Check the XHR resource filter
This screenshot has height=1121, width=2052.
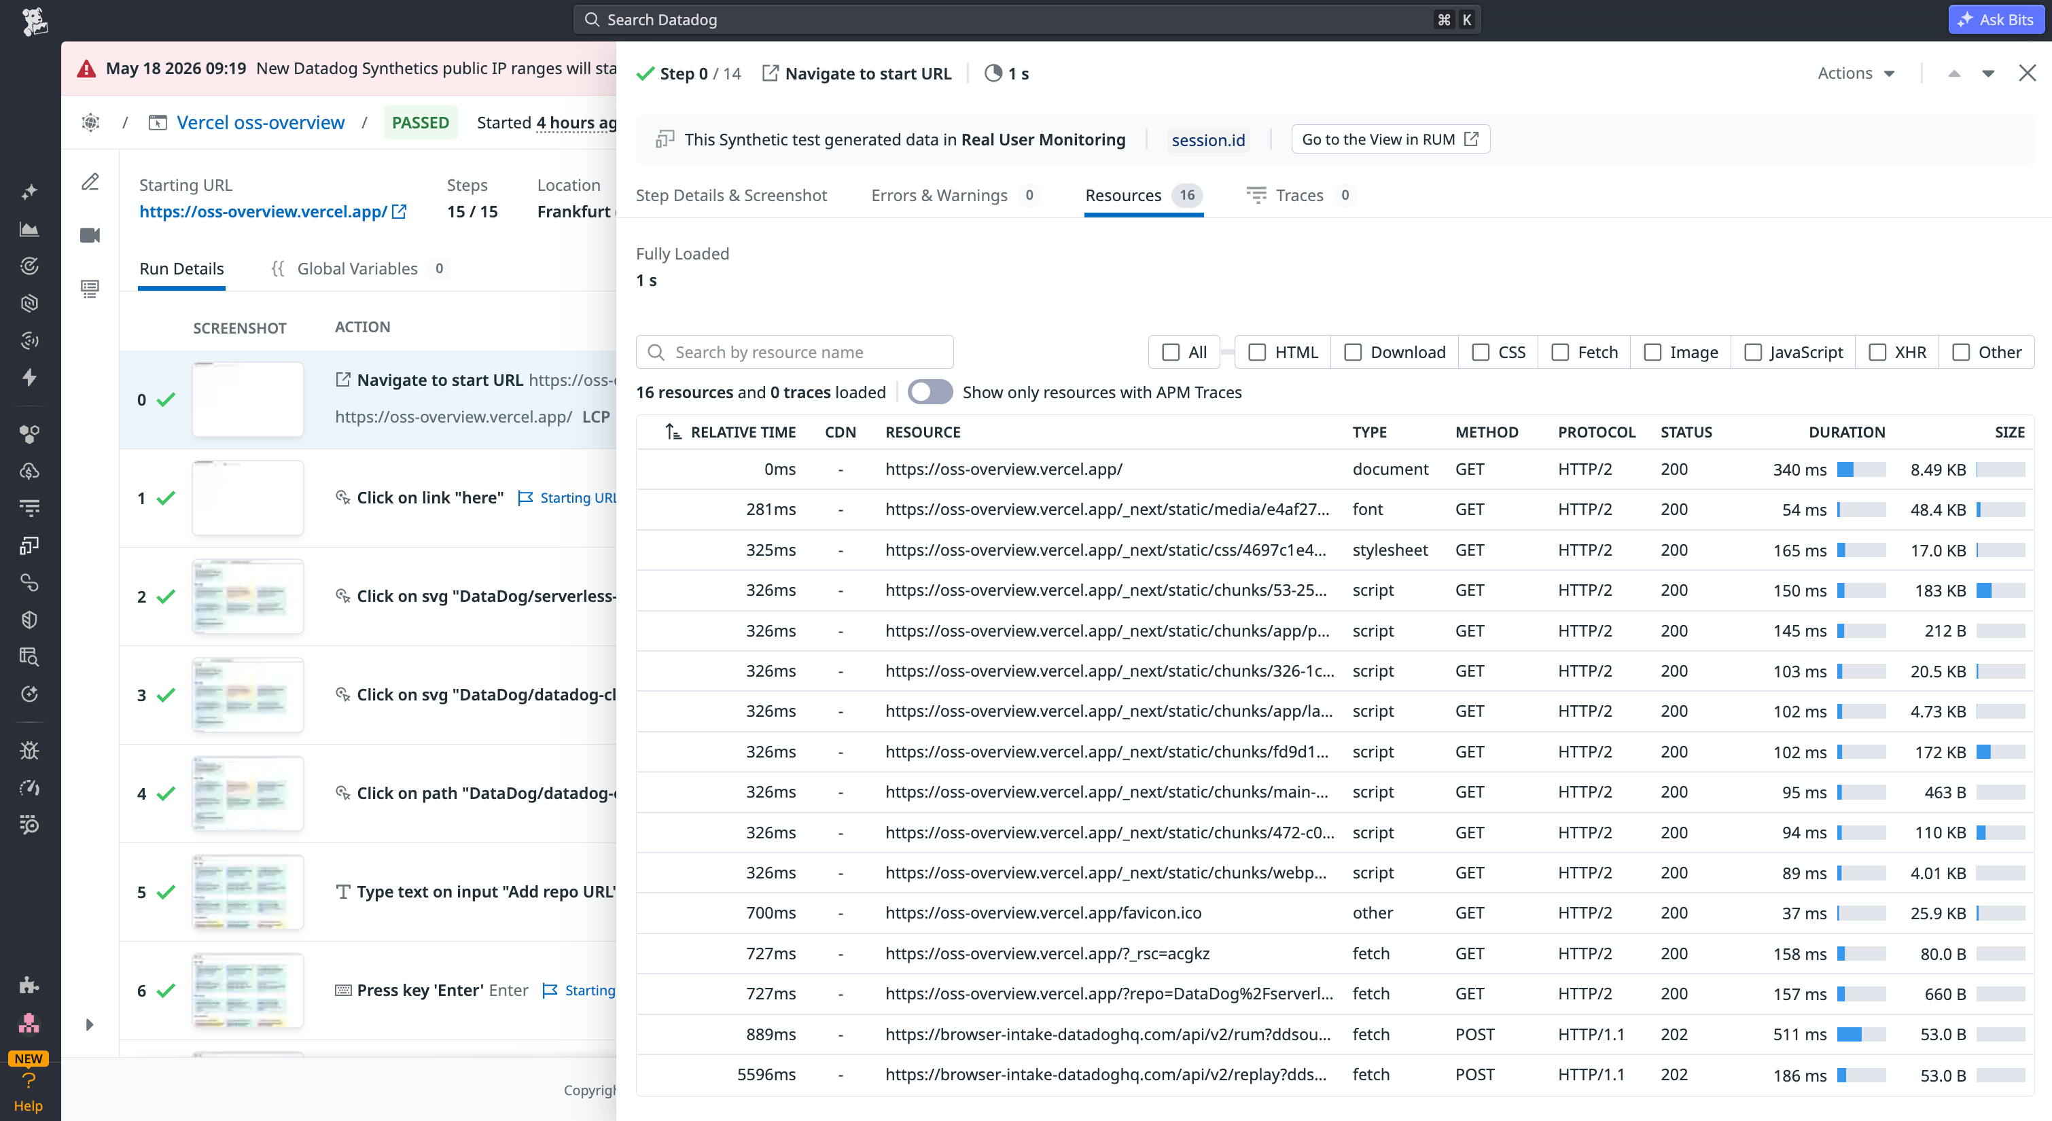click(x=1877, y=352)
